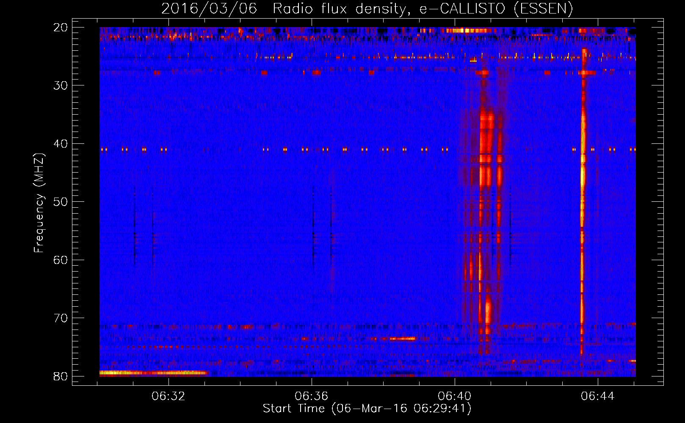The width and height of the screenshot is (685, 423).
Task: Click the '06:36' time tick label
Action: pos(312,396)
